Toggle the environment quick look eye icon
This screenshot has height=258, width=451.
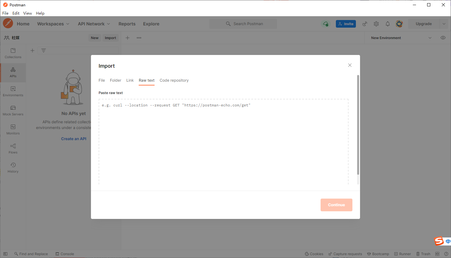[443, 38]
